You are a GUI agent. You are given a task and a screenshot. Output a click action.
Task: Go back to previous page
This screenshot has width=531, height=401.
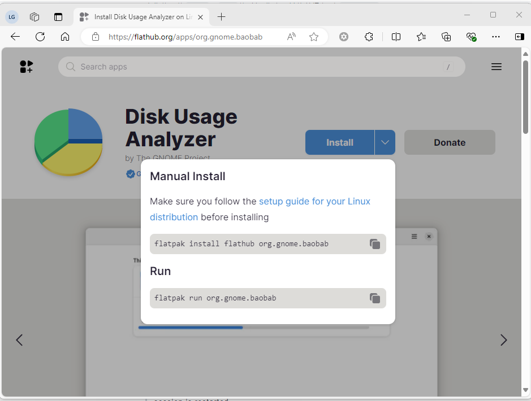point(15,37)
